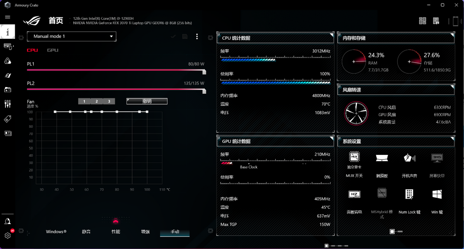Open the Featured deals tag sidebar icon
The height and width of the screenshot is (249, 464).
click(x=8, y=119)
